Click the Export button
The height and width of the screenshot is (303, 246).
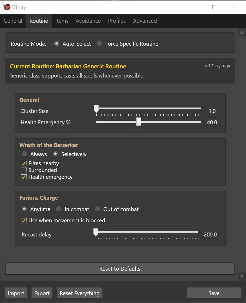[42, 293]
